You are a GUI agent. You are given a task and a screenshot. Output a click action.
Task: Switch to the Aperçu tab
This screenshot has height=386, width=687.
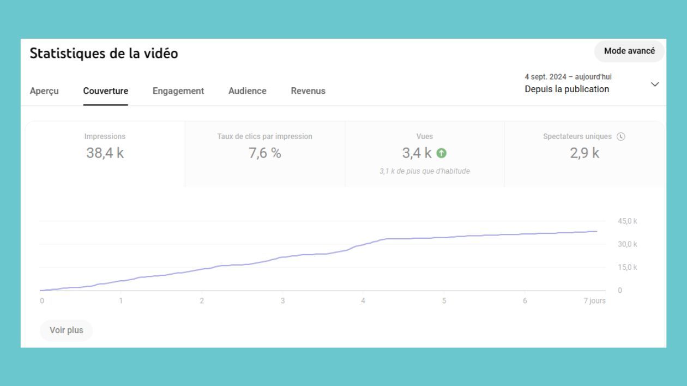[44, 91]
